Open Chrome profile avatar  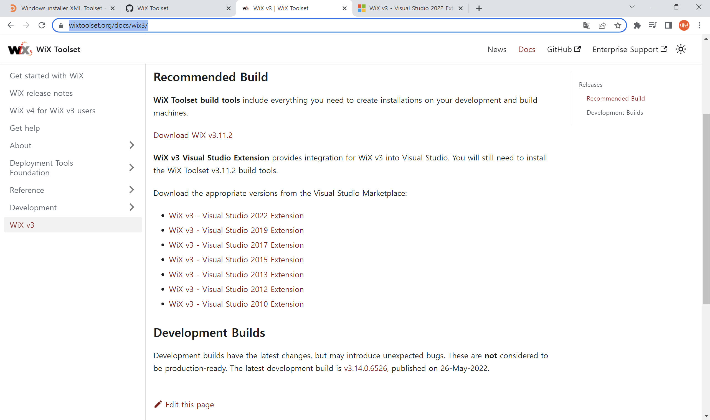click(x=684, y=25)
